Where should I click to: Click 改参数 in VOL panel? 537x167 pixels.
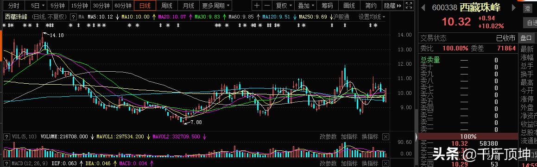[x=328, y=136]
